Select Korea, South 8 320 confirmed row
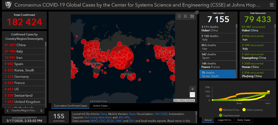This screenshot has width=278, height=125. 24,70
